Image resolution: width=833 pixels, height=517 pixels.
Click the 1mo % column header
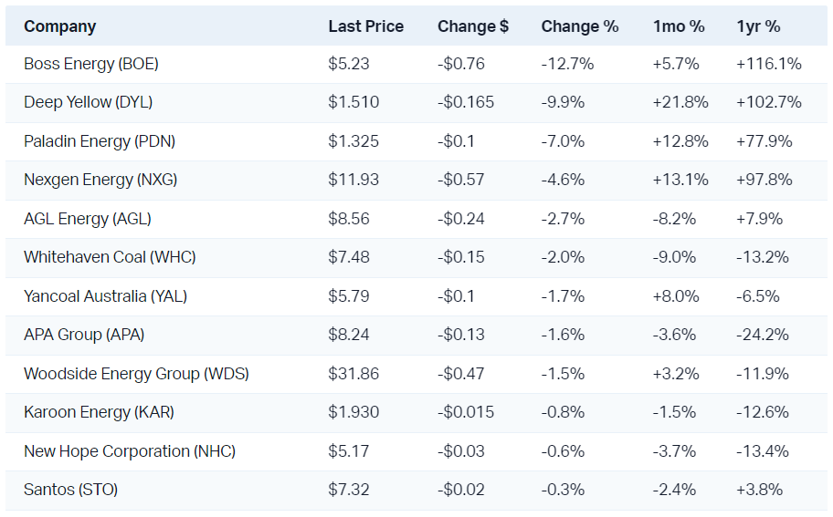click(679, 26)
